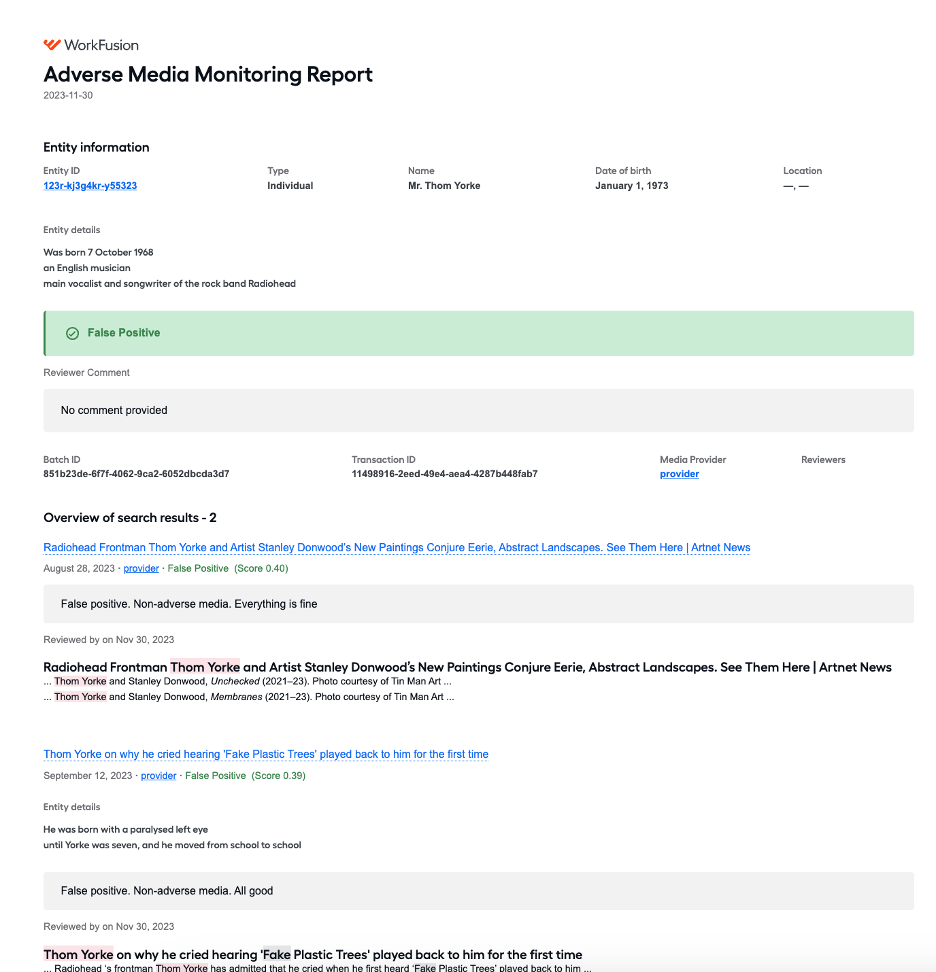This screenshot has height=972, width=936.
Task: Click the 'All good' reviewer comment
Action: pos(479,891)
